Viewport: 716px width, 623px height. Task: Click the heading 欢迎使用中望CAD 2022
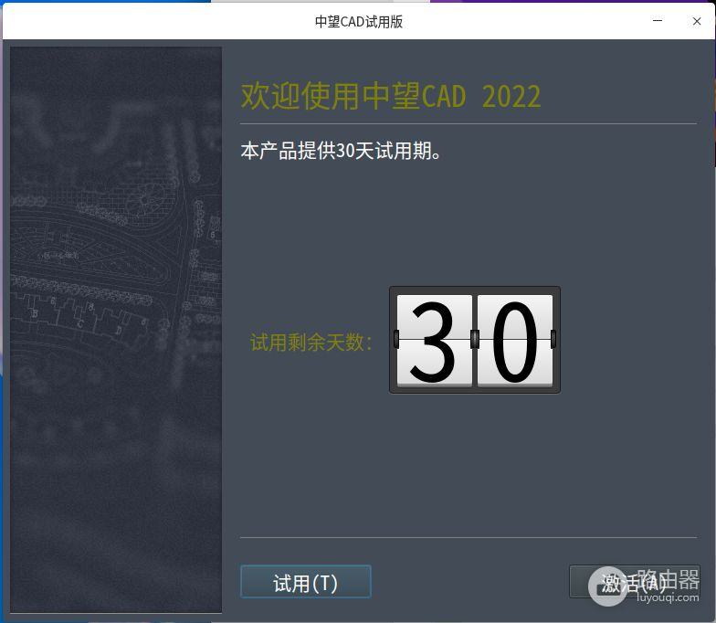[x=391, y=97]
